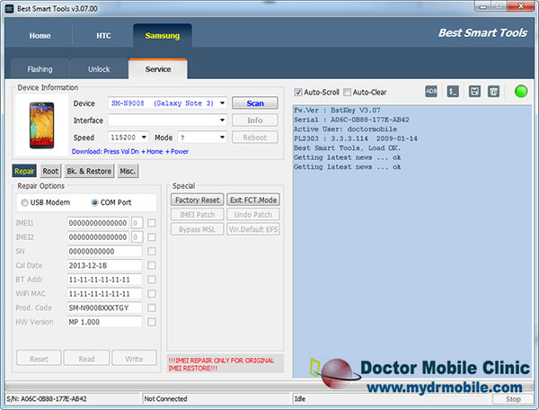Click the Bypass MSL button
The width and height of the screenshot is (539, 410).
198,229
